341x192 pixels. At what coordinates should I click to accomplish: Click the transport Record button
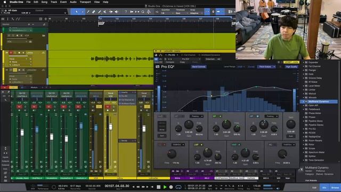pos(171,187)
